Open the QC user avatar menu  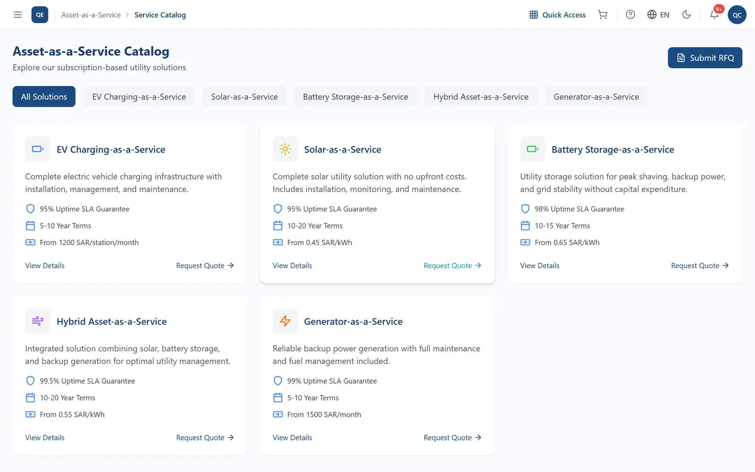pyautogui.click(x=737, y=15)
